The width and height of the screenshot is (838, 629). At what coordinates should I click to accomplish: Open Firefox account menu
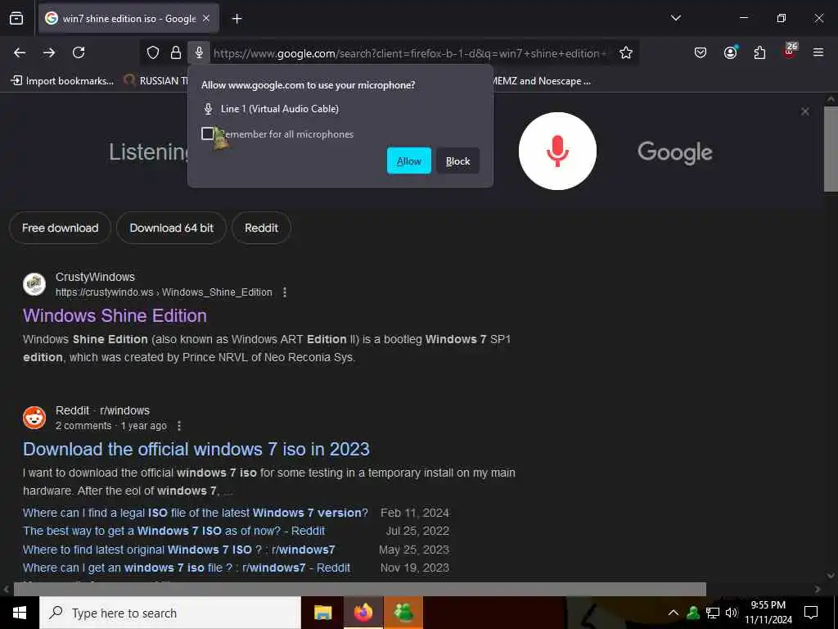(730, 52)
